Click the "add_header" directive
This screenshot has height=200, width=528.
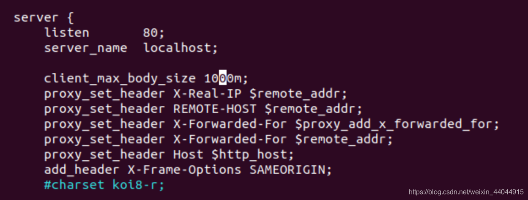(x=82, y=170)
